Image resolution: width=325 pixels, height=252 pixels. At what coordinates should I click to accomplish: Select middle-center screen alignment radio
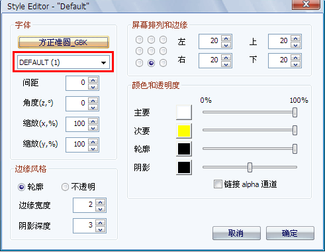click(x=151, y=51)
